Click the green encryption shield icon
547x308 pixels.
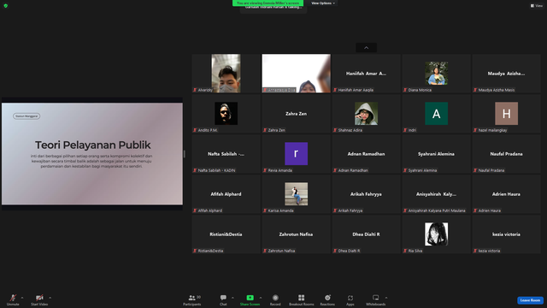click(6, 6)
